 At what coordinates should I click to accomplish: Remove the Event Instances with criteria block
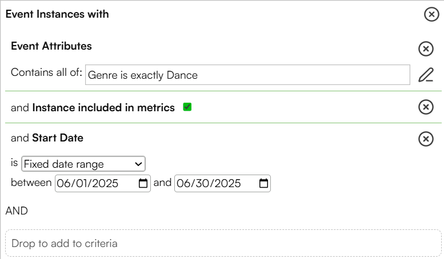point(431,14)
